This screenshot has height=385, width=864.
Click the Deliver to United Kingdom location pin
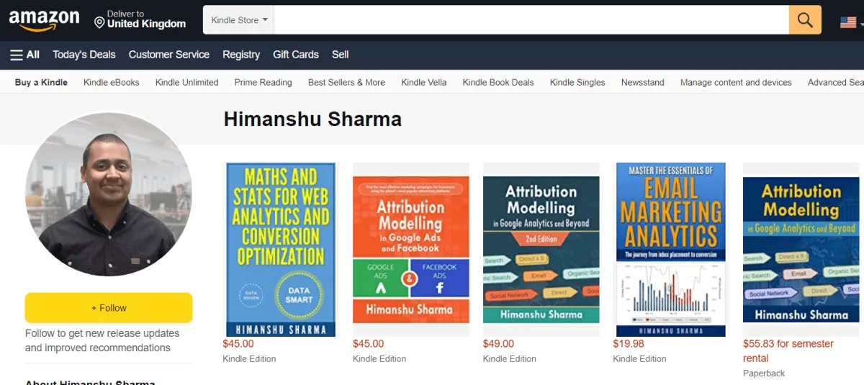click(99, 23)
